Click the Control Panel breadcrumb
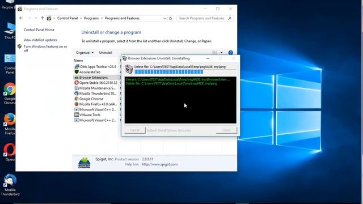Image resolution: width=363 pixels, height=204 pixels. click(x=67, y=18)
